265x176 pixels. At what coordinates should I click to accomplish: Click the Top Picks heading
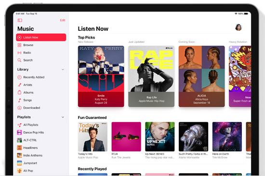86,38
